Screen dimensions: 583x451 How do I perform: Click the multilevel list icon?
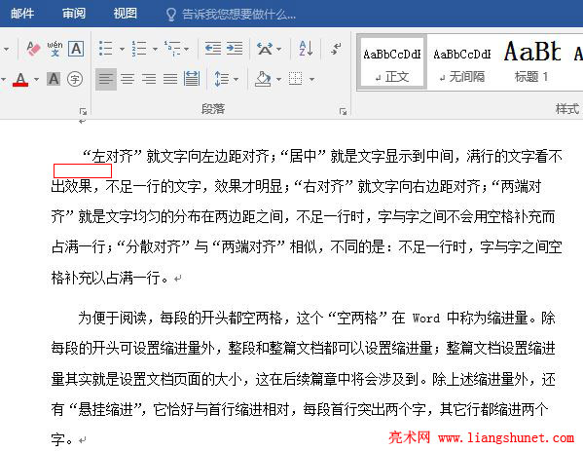[x=172, y=49]
